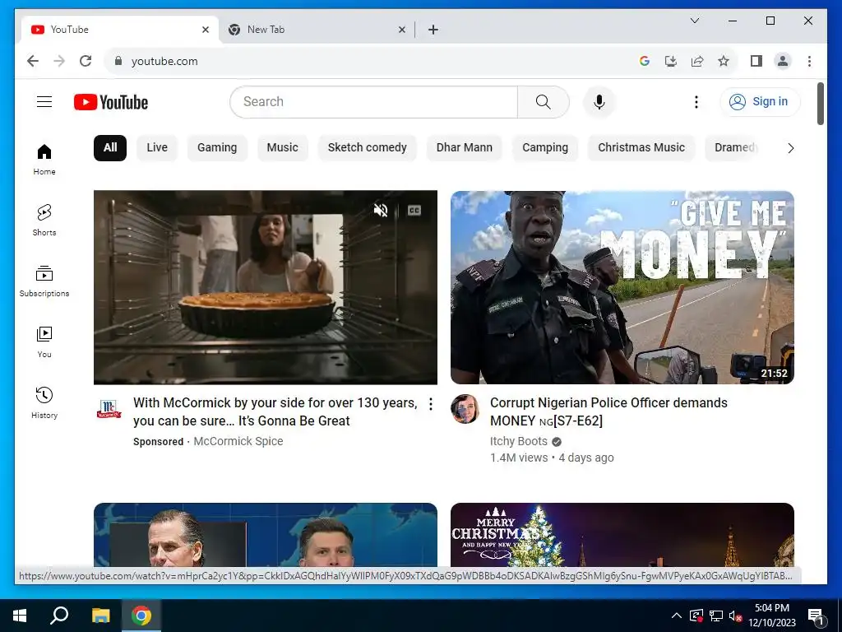The image size is (842, 632).
Task: Open Chrome profile avatar
Action: pos(783,61)
